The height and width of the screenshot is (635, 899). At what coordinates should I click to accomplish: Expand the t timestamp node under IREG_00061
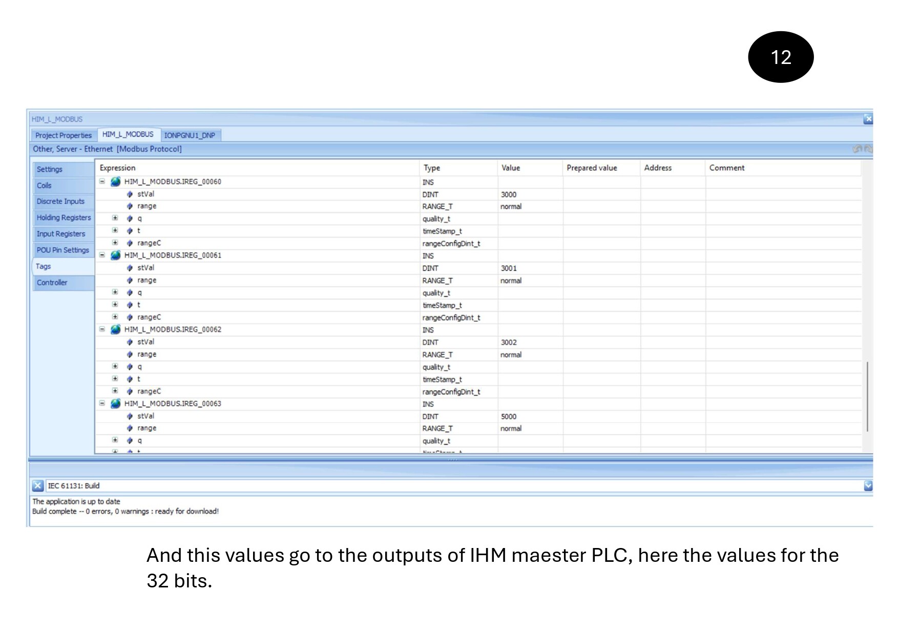[x=115, y=305]
